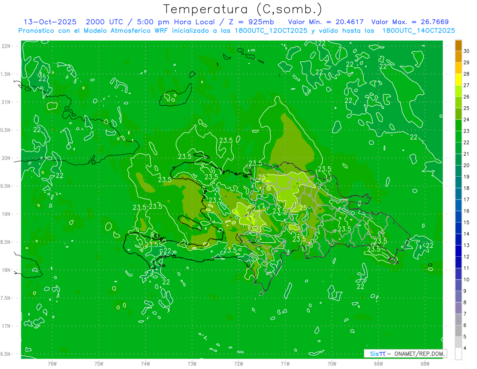Click the legend value "18"

point(466,188)
